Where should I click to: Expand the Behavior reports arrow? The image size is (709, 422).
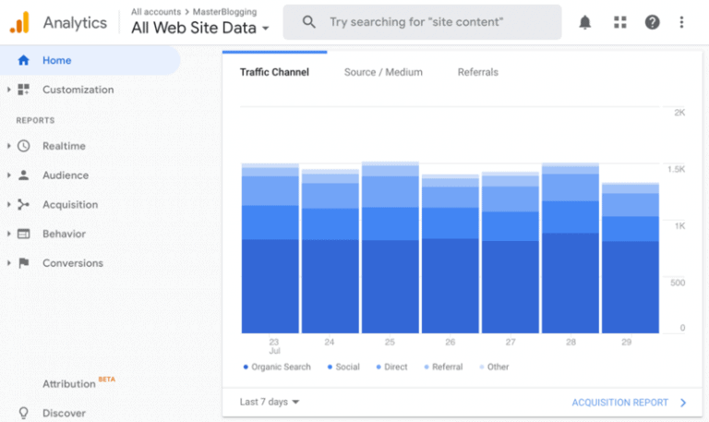tap(8, 234)
